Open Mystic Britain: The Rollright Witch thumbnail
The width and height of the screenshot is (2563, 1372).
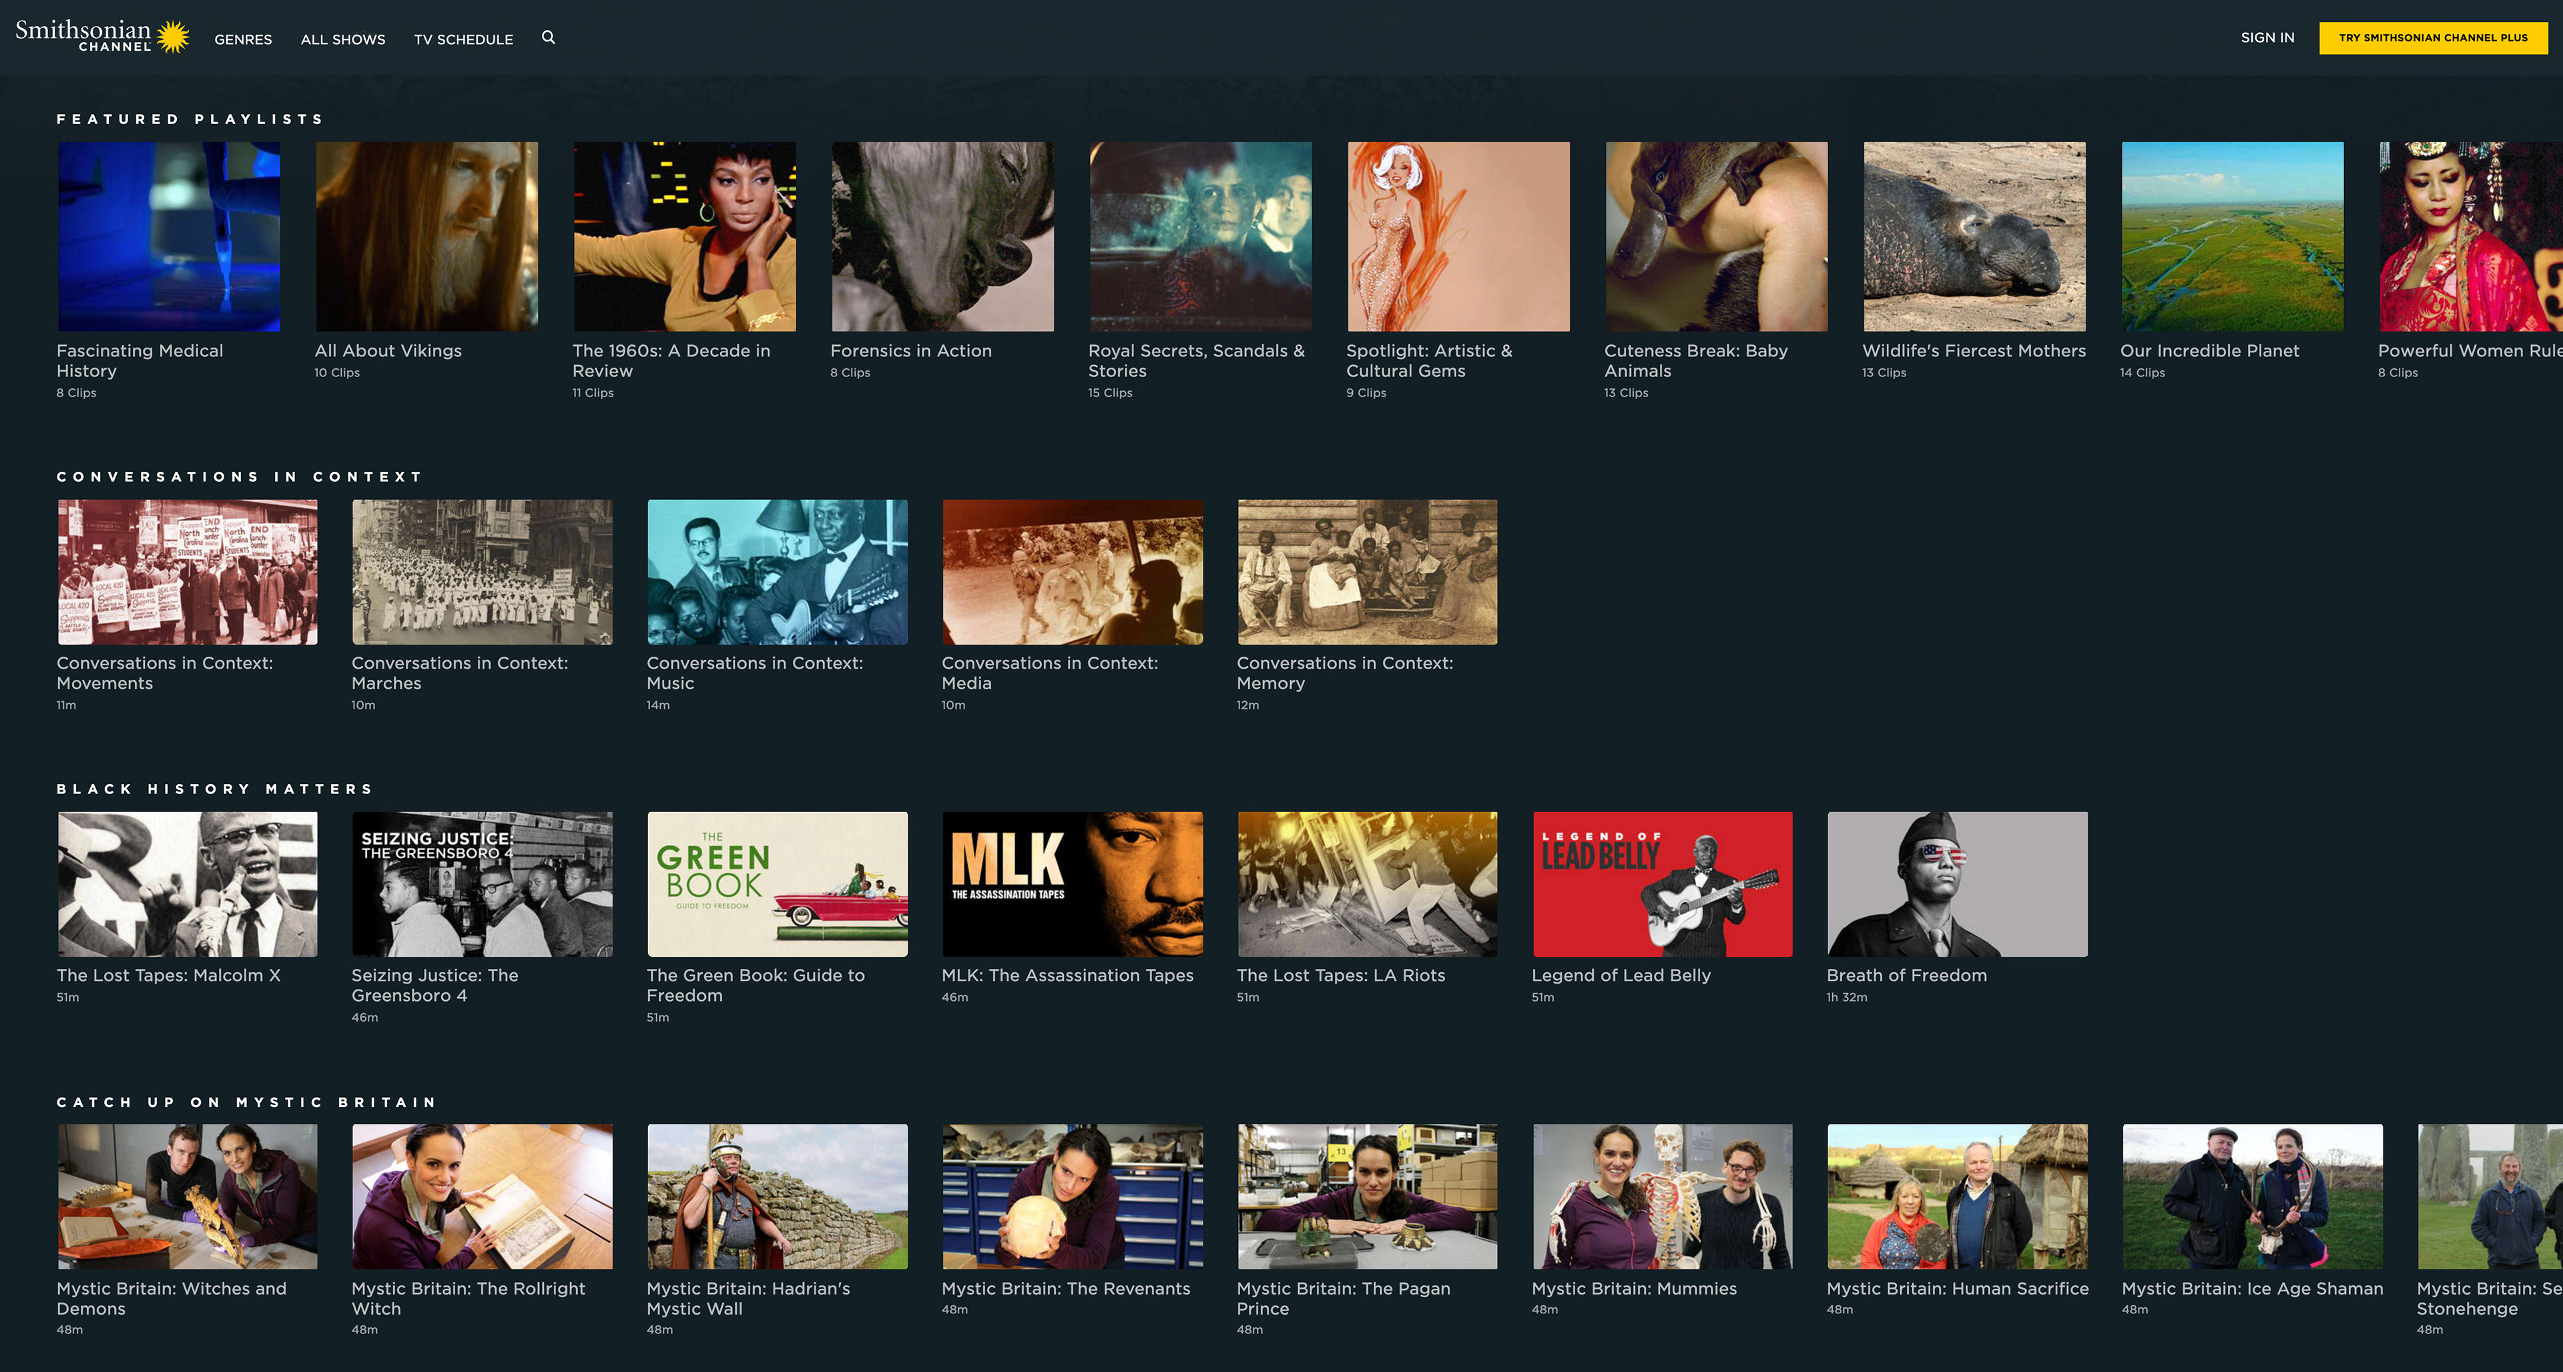point(483,1197)
